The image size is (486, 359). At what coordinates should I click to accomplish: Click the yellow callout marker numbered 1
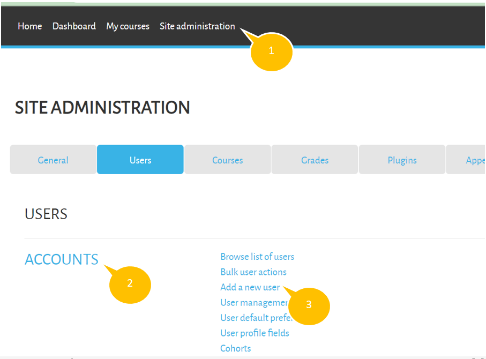[x=271, y=51]
